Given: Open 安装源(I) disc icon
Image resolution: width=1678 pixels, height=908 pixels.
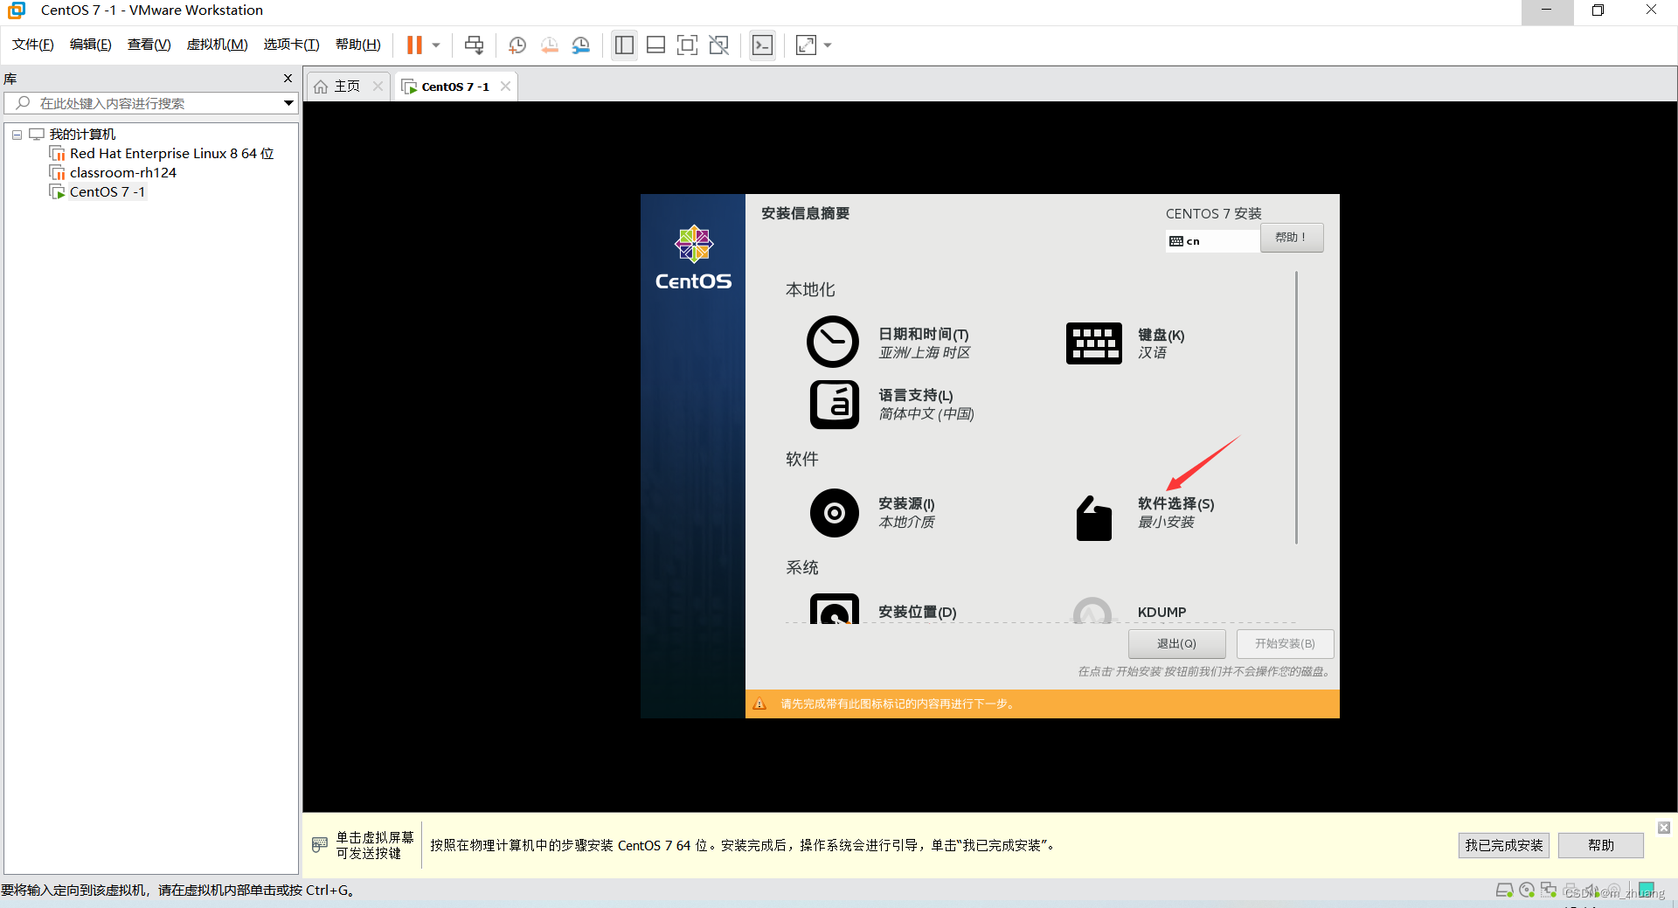Looking at the screenshot, I should (835, 513).
